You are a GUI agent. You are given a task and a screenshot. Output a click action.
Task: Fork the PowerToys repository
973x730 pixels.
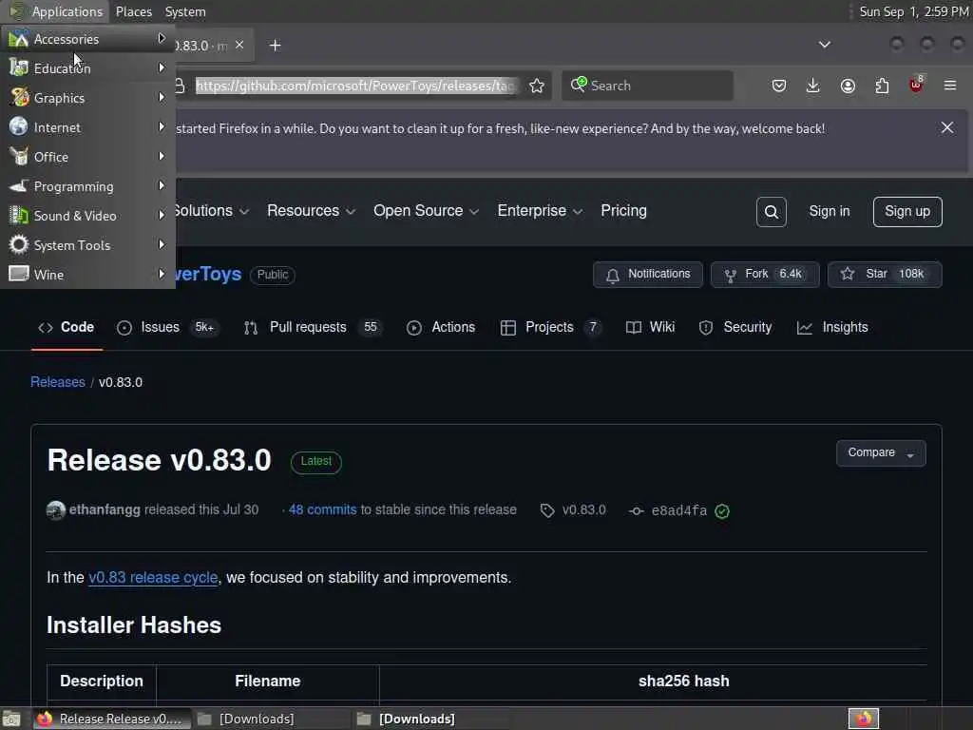point(765,275)
